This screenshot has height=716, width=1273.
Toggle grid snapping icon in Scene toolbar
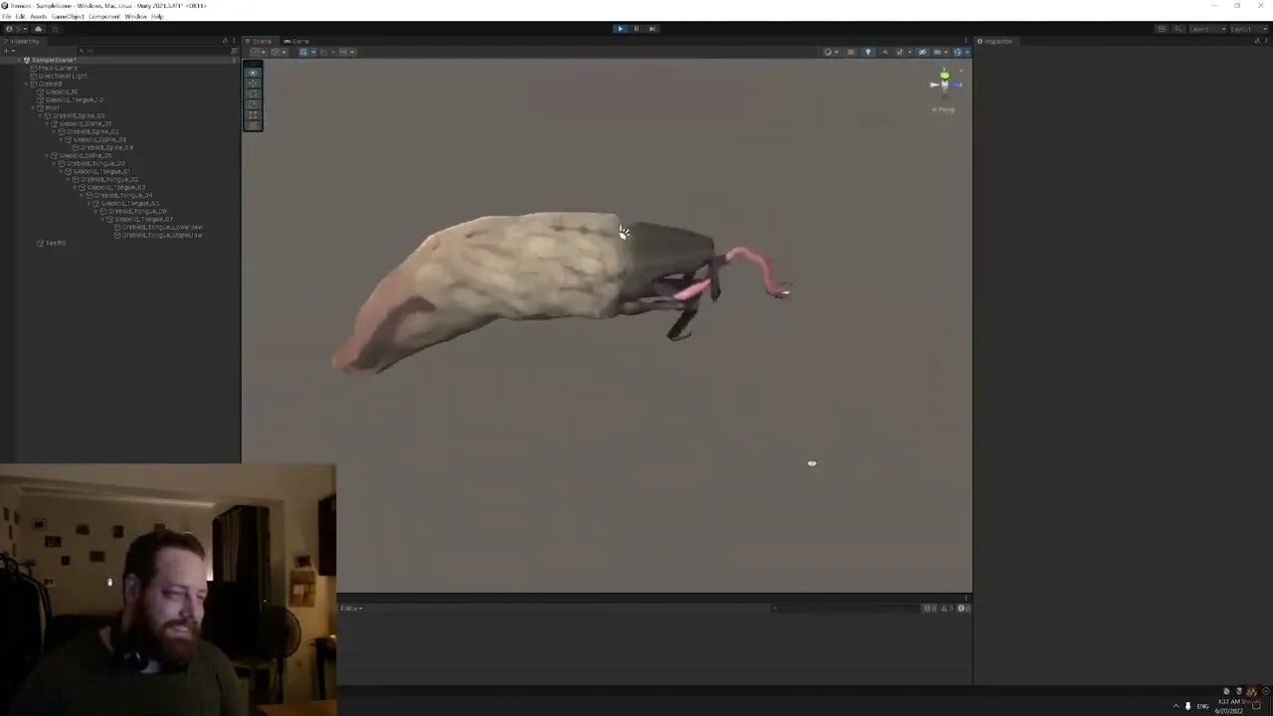325,52
